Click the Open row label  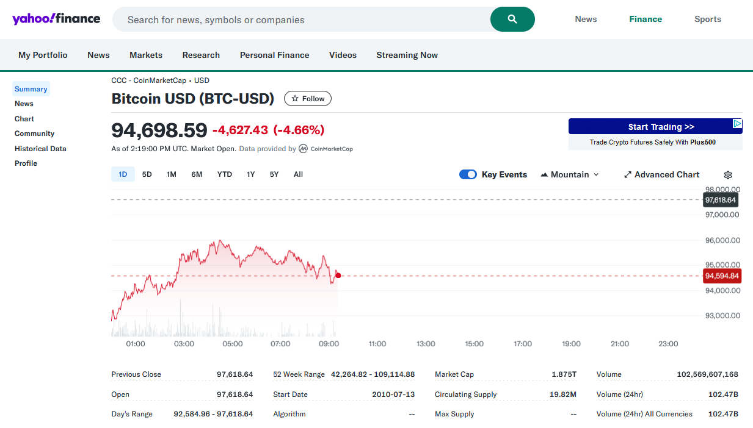[x=120, y=394]
